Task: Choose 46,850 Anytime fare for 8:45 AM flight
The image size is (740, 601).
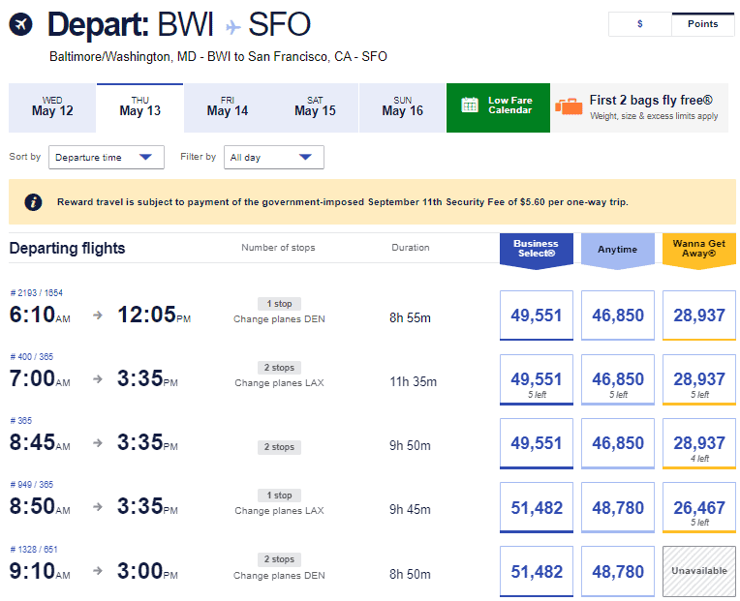Action: tap(617, 443)
